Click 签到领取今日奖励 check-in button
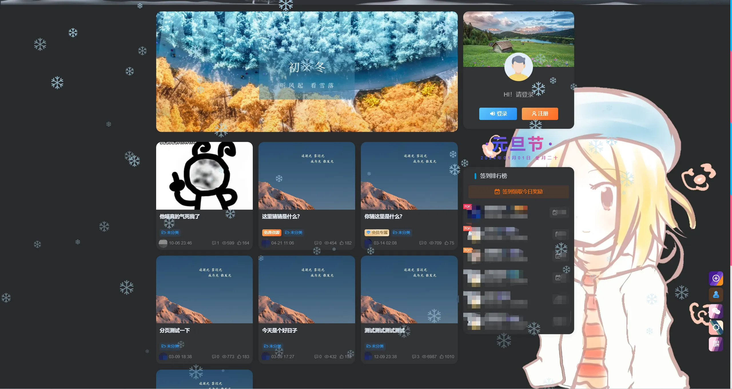The height and width of the screenshot is (389, 732). coord(518,192)
